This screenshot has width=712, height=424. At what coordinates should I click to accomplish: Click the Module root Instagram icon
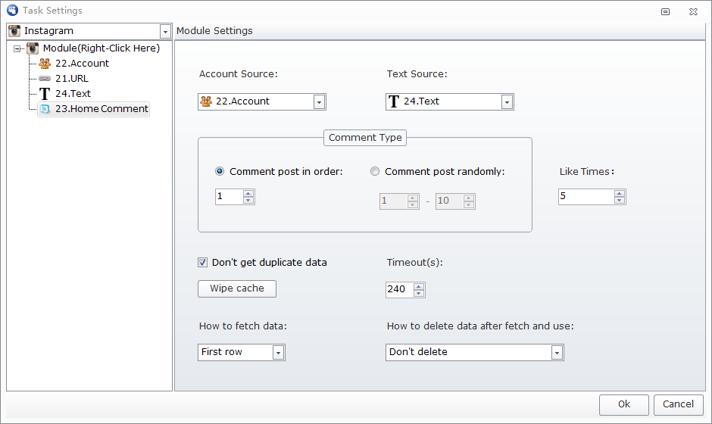(33, 48)
